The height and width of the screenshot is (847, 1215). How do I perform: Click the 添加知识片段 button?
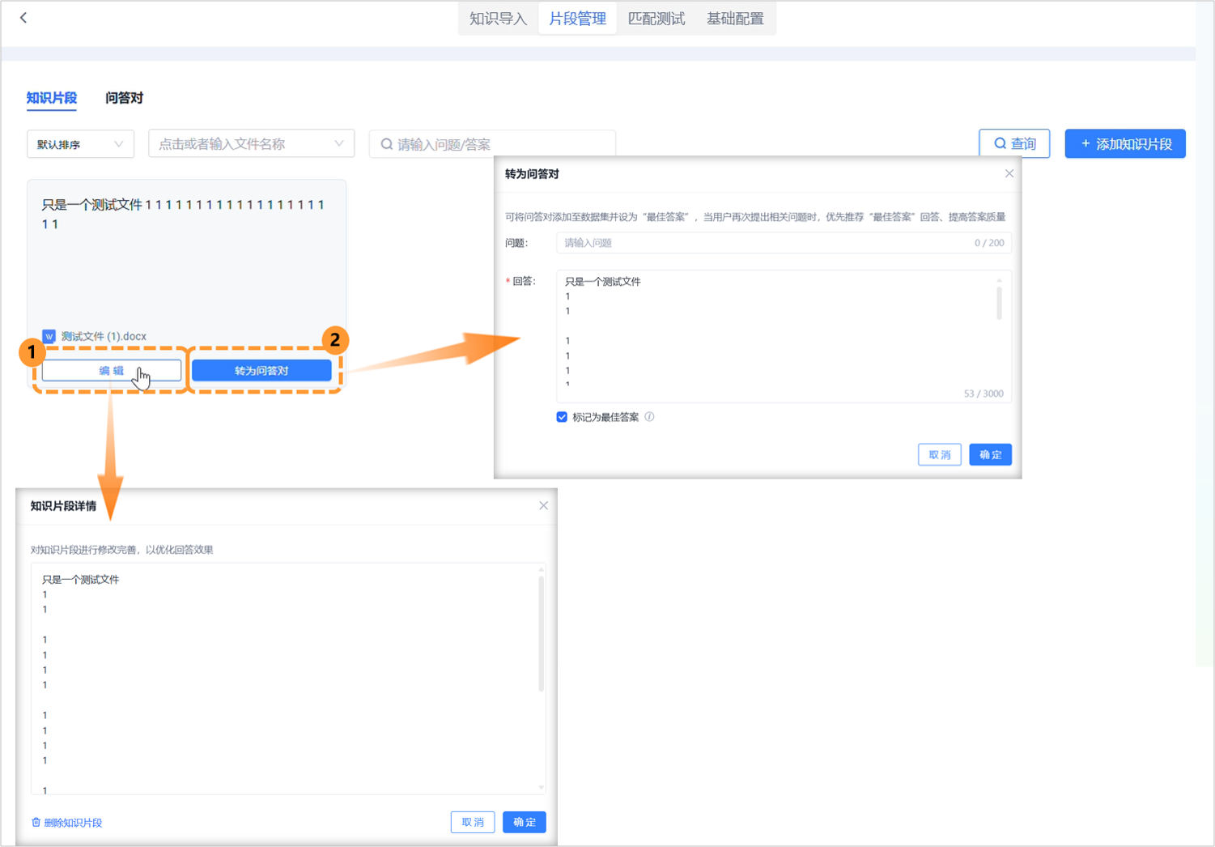tap(1124, 144)
